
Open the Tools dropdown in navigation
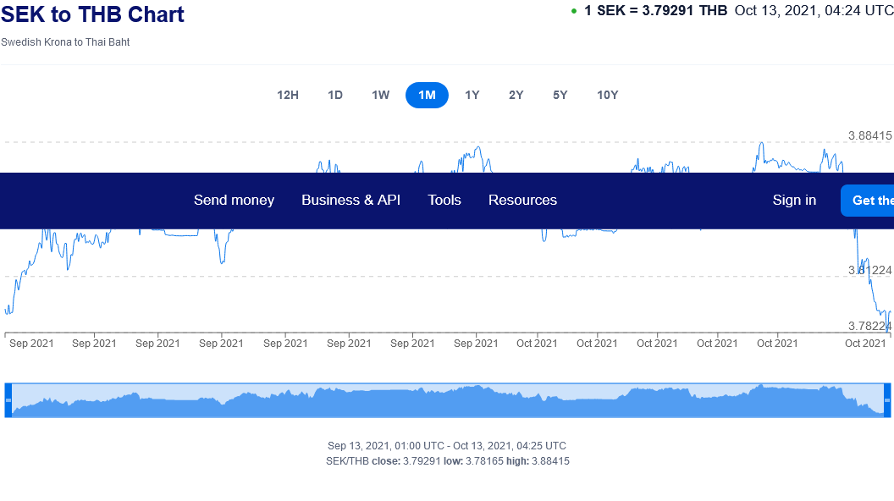tap(444, 200)
